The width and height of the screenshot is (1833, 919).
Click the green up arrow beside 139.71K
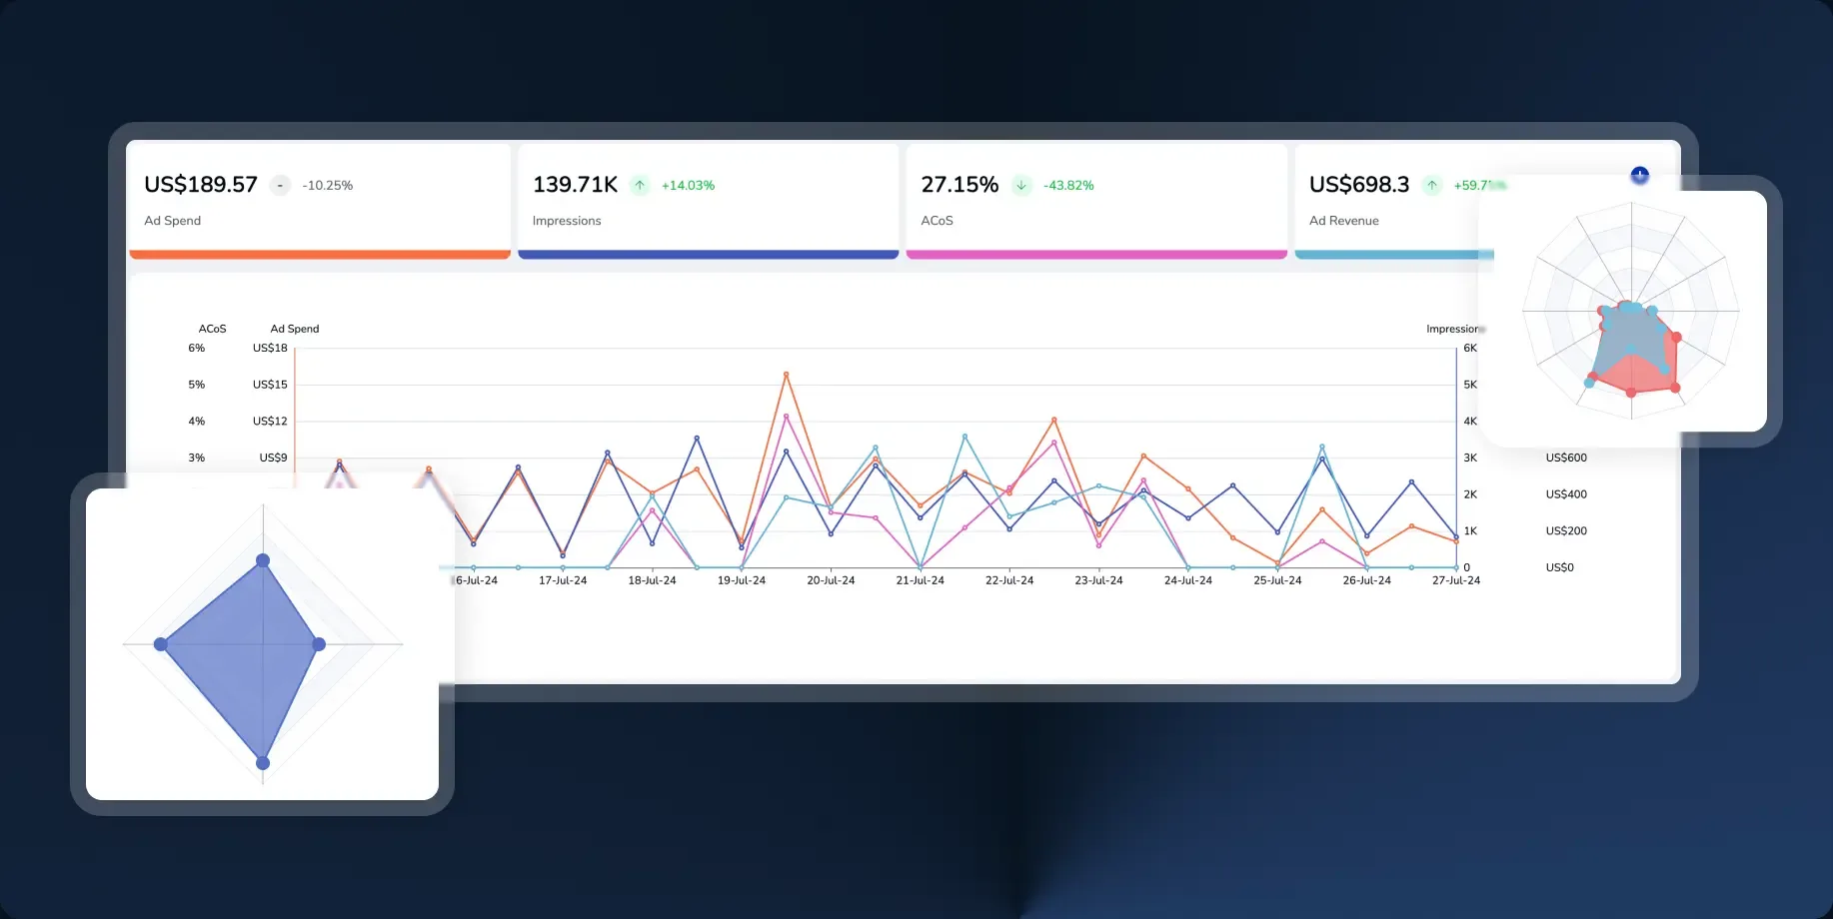pyautogui.click(x=640, y=186)
